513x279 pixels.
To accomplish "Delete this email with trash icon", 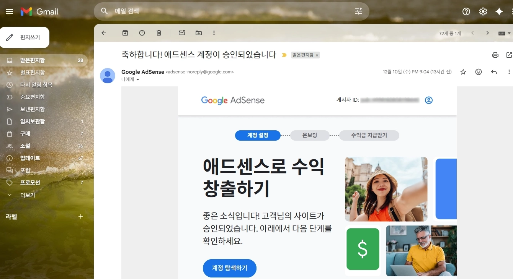I will [159, 33].
